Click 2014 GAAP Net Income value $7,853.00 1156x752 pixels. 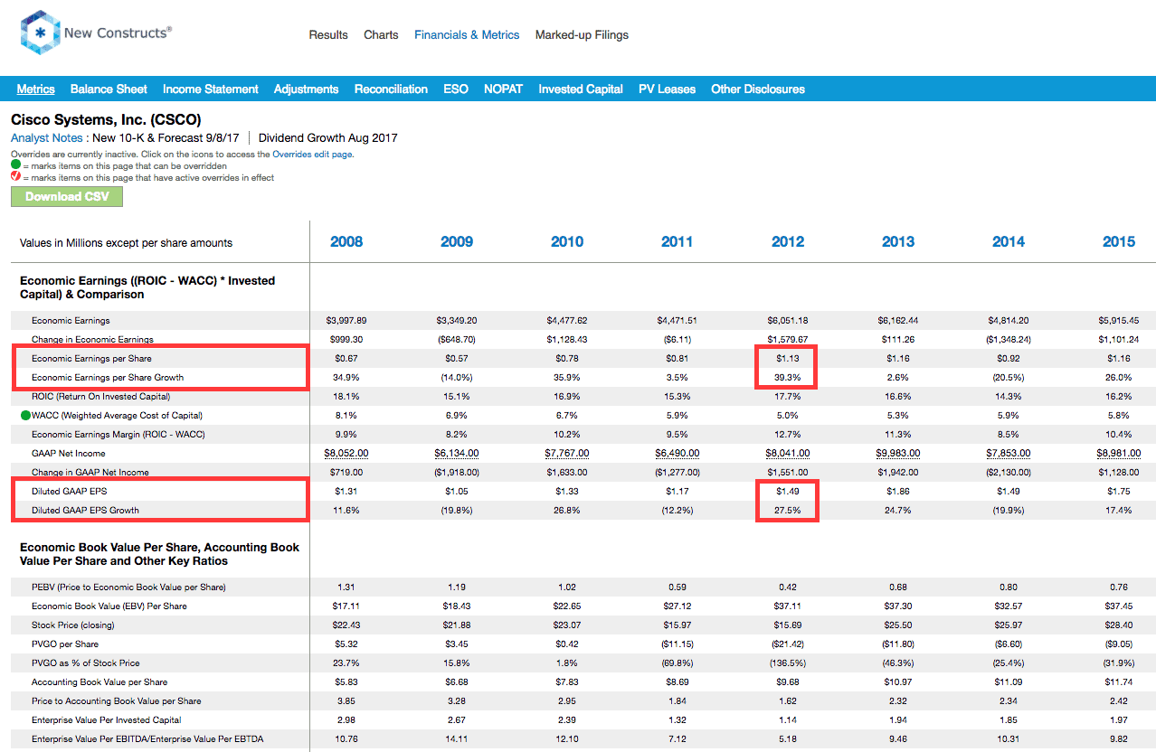[x=1009, y=454]
